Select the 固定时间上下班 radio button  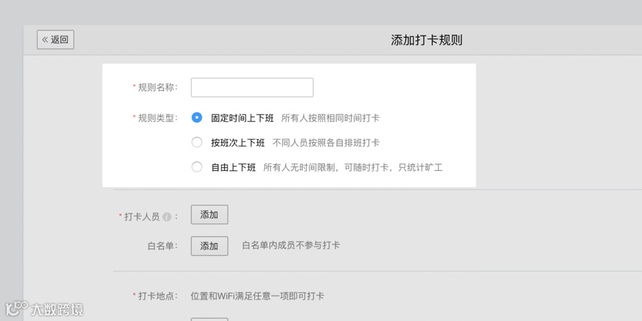[197, 118]
